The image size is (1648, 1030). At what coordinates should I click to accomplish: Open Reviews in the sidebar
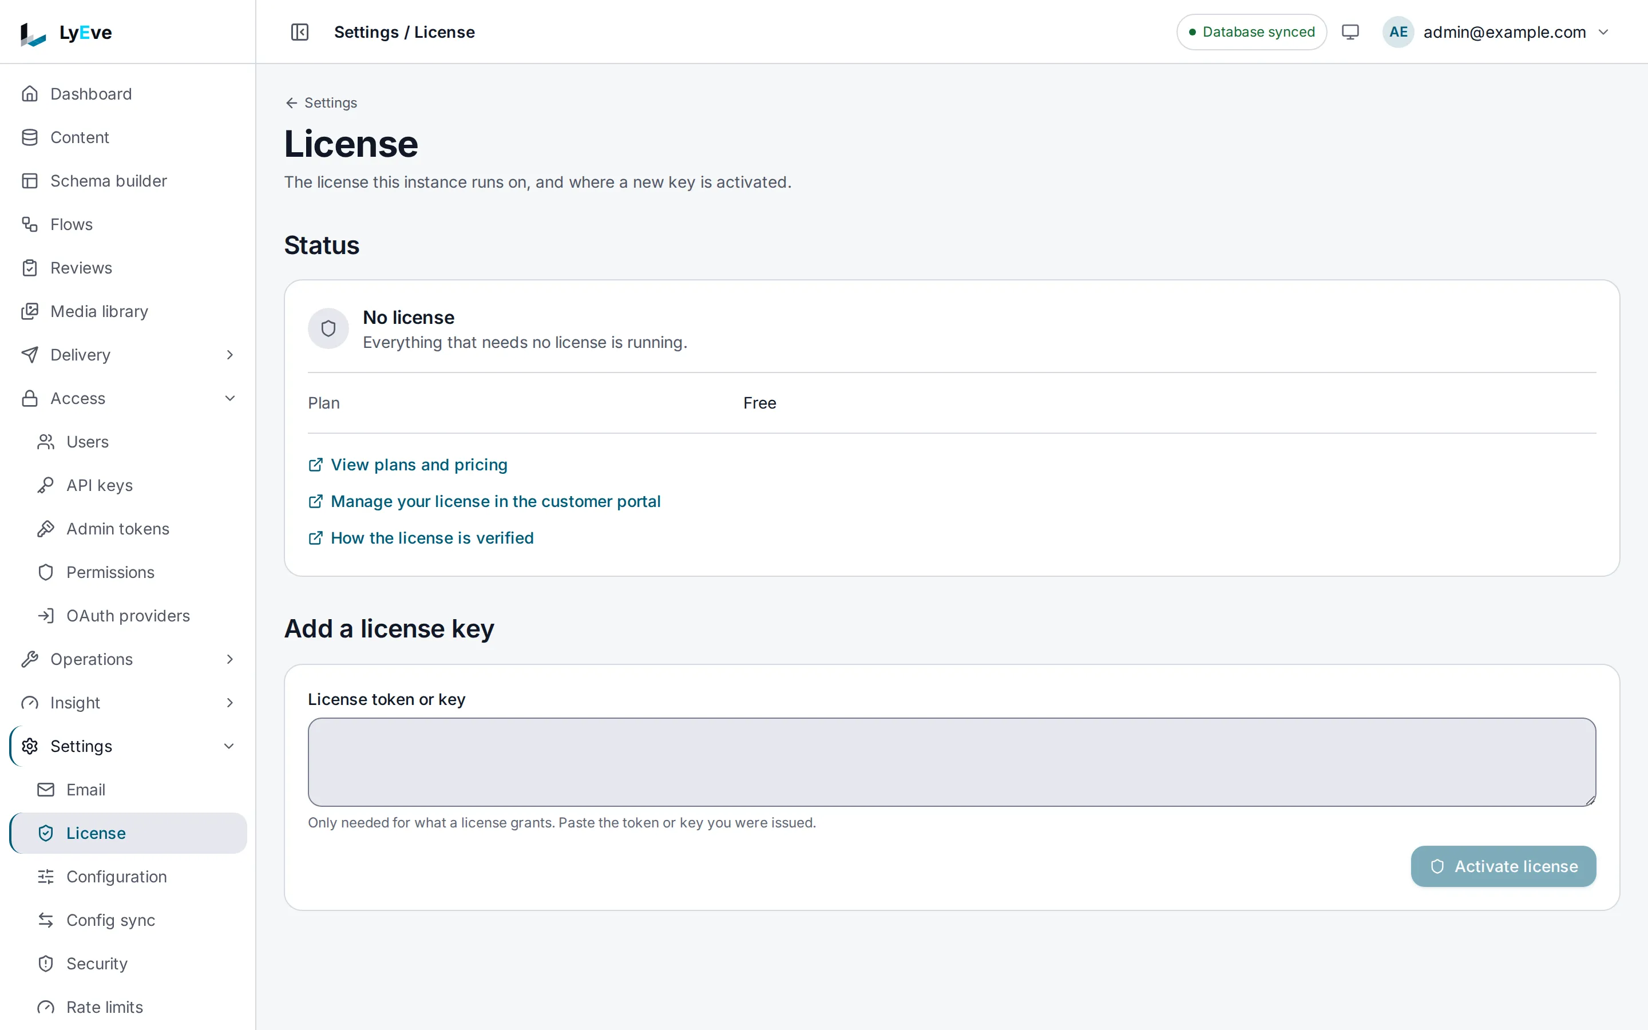tap(128, 268)
